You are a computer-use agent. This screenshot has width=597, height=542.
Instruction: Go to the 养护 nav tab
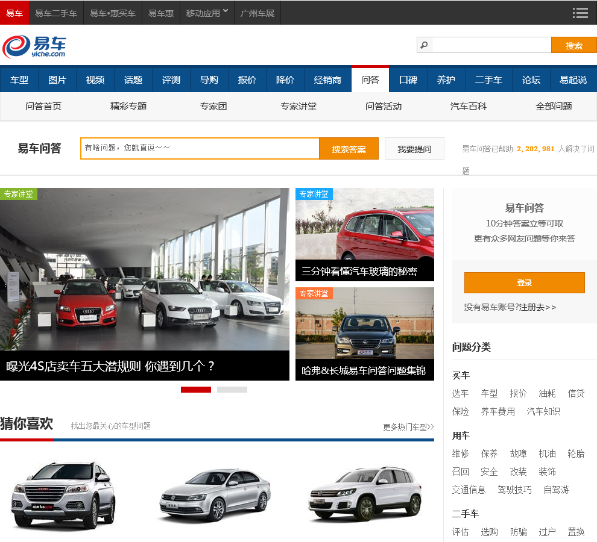tap(446, 80)
